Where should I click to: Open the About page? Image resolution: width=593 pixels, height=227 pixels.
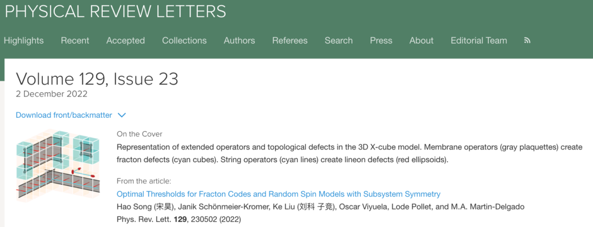[x=421, y=41]
